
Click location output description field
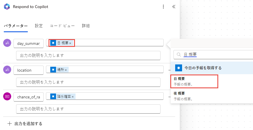[x=88, y=82]
